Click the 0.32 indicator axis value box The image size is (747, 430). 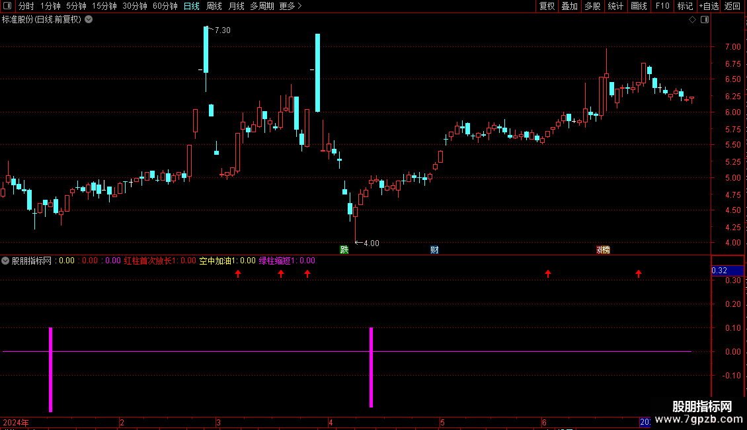pyautogui.click(x=727, y=271)
